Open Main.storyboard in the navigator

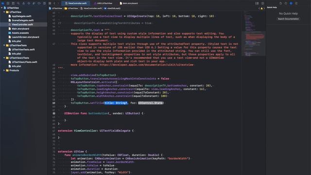coord(20,29)
